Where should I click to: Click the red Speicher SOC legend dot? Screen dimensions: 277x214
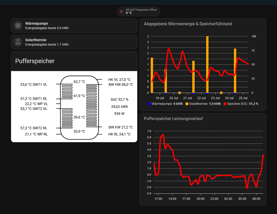(225, 104)
